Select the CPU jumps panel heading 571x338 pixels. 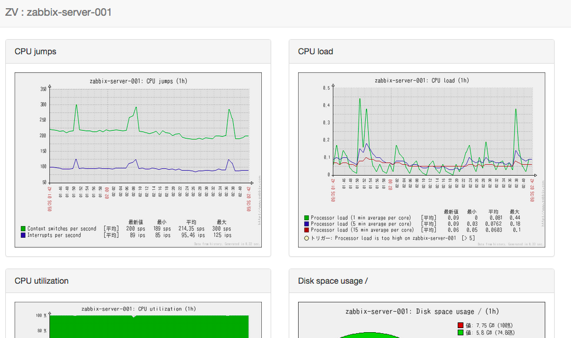point(35,52)
